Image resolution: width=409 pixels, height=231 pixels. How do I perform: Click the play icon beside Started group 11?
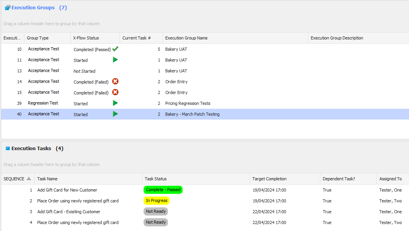click(x=115, y=60)
